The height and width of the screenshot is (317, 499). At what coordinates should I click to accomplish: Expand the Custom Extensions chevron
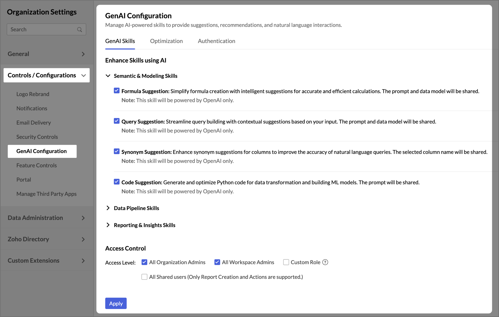click(x=83, y=261)
